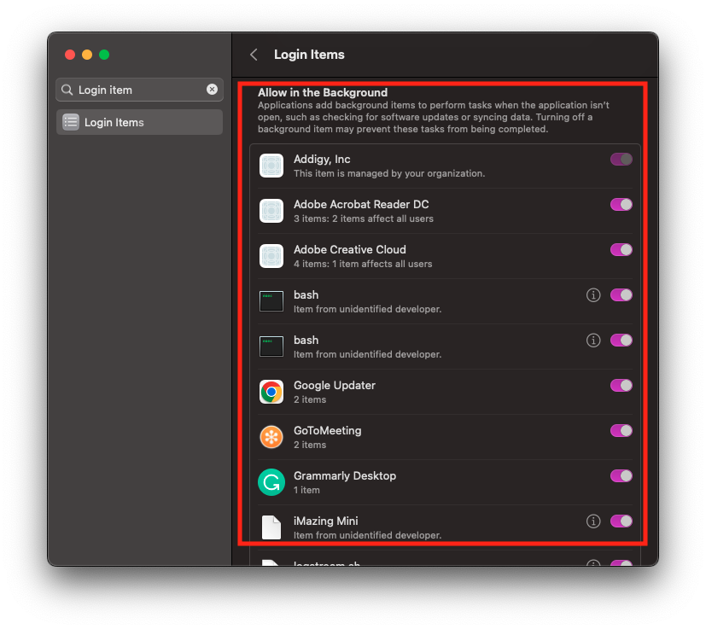Zoom the window with the green button

point(104,55)
